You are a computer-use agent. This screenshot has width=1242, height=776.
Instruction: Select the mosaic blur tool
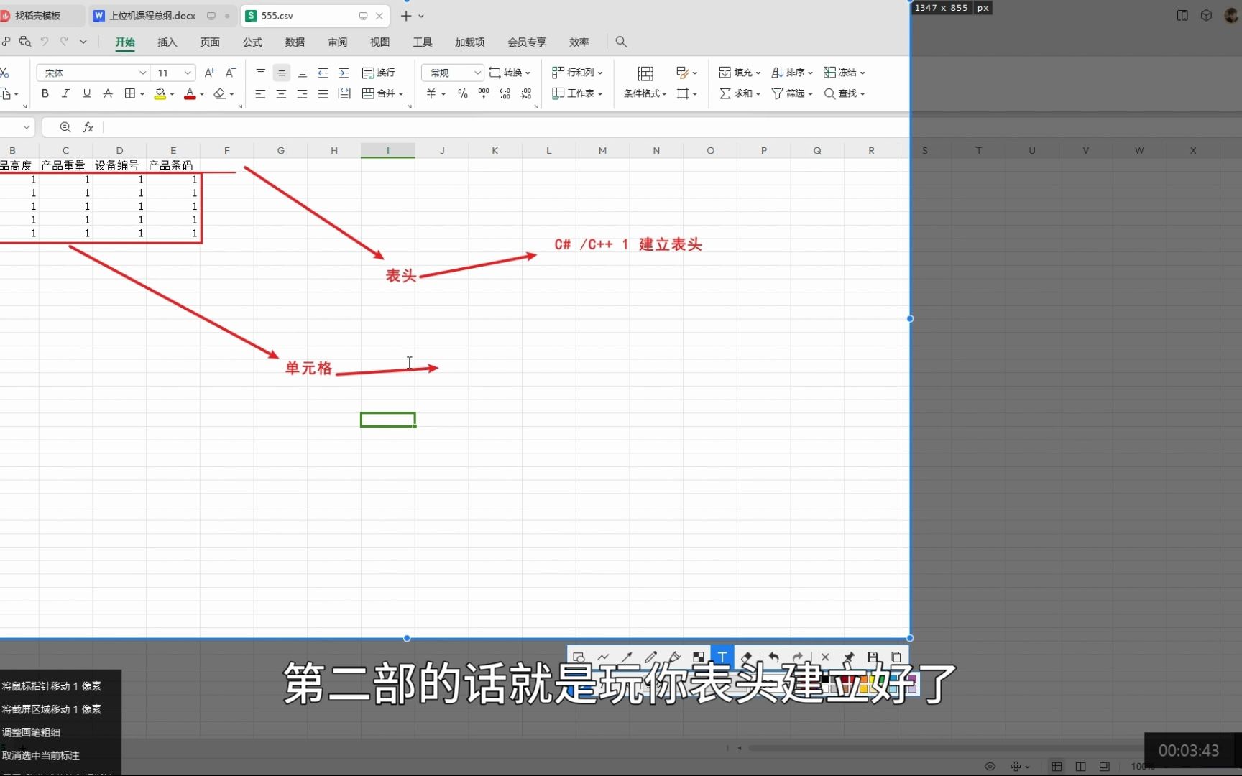(x=698, y=657)
